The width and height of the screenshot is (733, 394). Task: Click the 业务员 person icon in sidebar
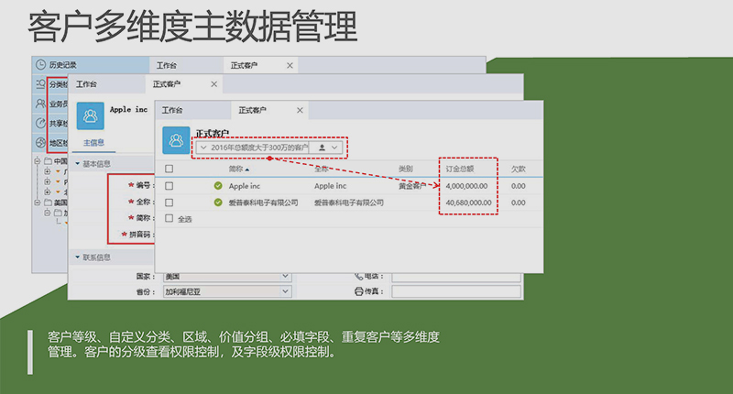[41, 104]
